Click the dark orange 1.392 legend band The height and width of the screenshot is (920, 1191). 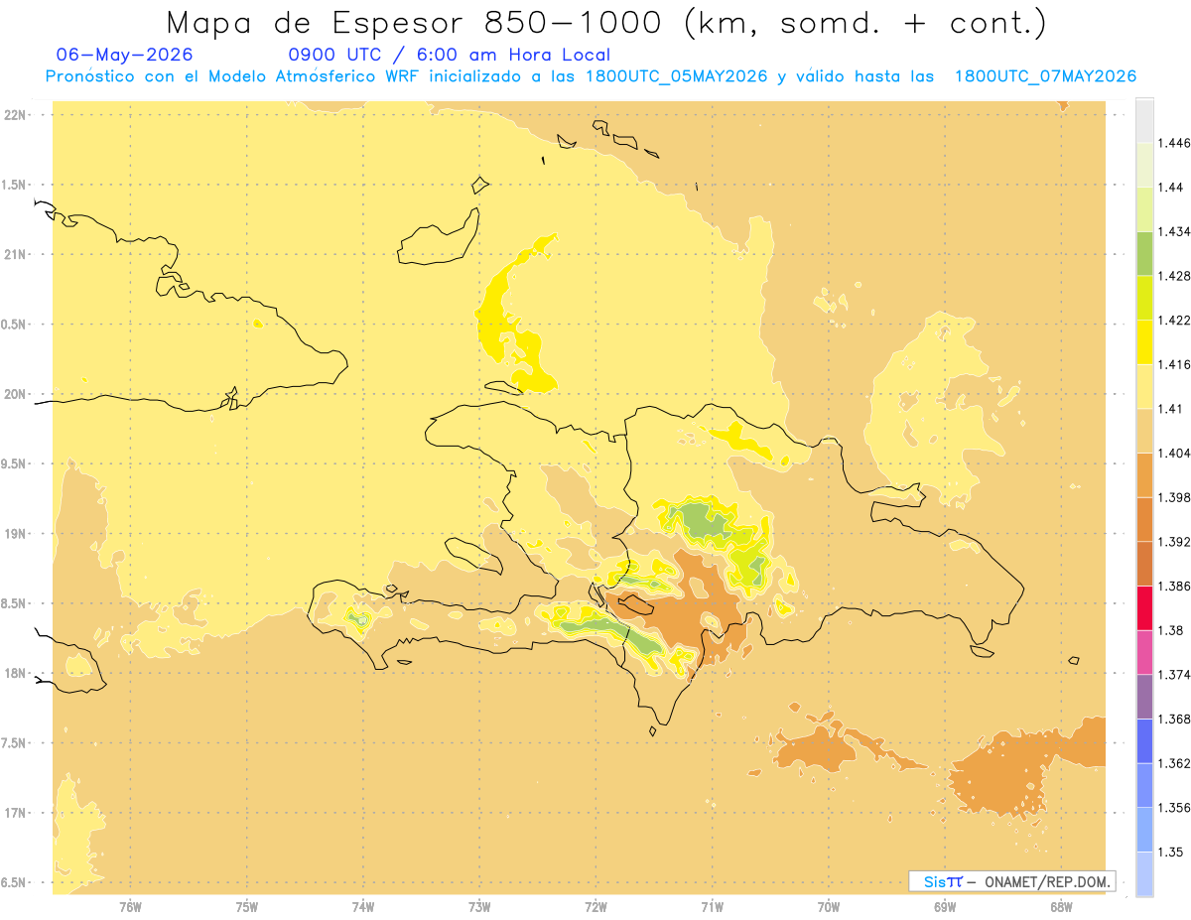[1144, 519]
